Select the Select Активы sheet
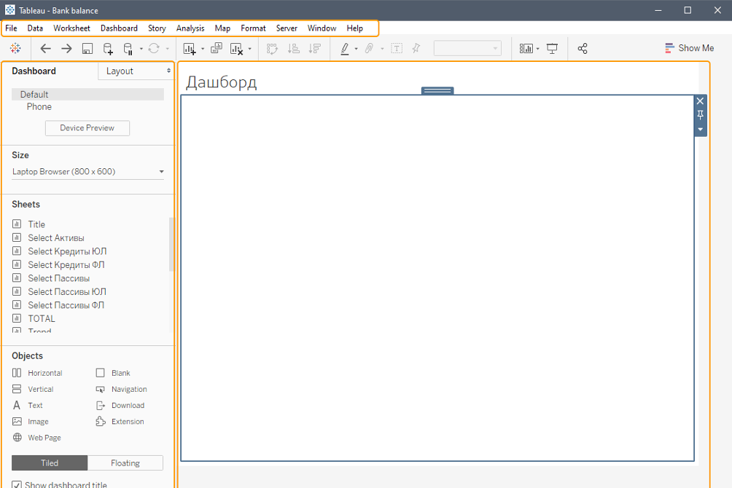 (56, 238)
